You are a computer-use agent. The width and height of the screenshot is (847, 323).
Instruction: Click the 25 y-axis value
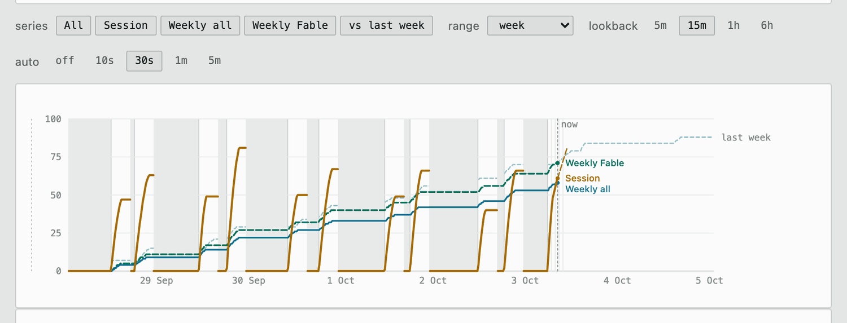coord(56,233)
